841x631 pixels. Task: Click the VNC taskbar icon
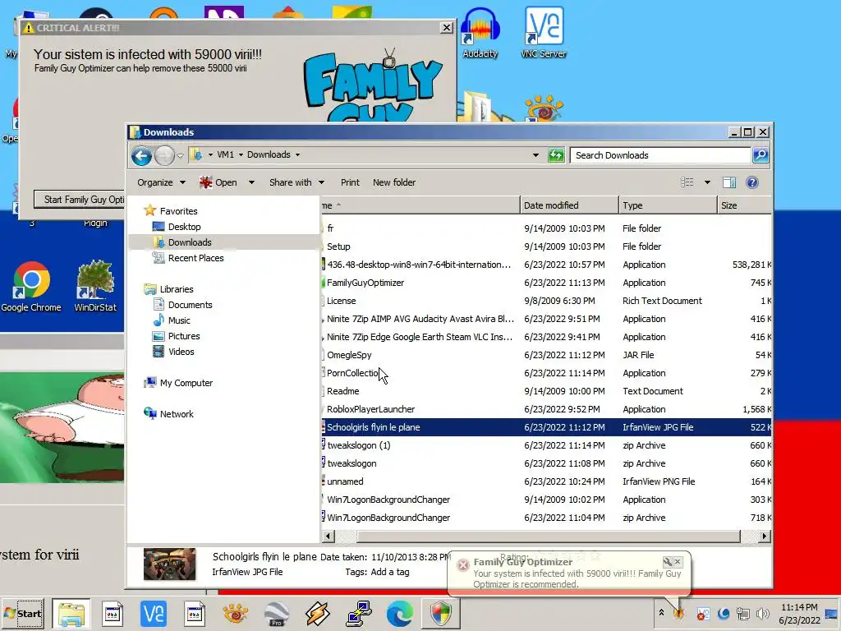click(154, 614)
